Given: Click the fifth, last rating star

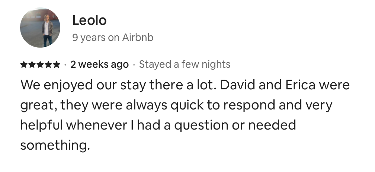Looking at the screenshot, I should pos(57,64).
